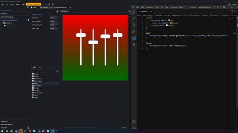Open color_primary type dropdown
The image size is (238, 133).
54,21
